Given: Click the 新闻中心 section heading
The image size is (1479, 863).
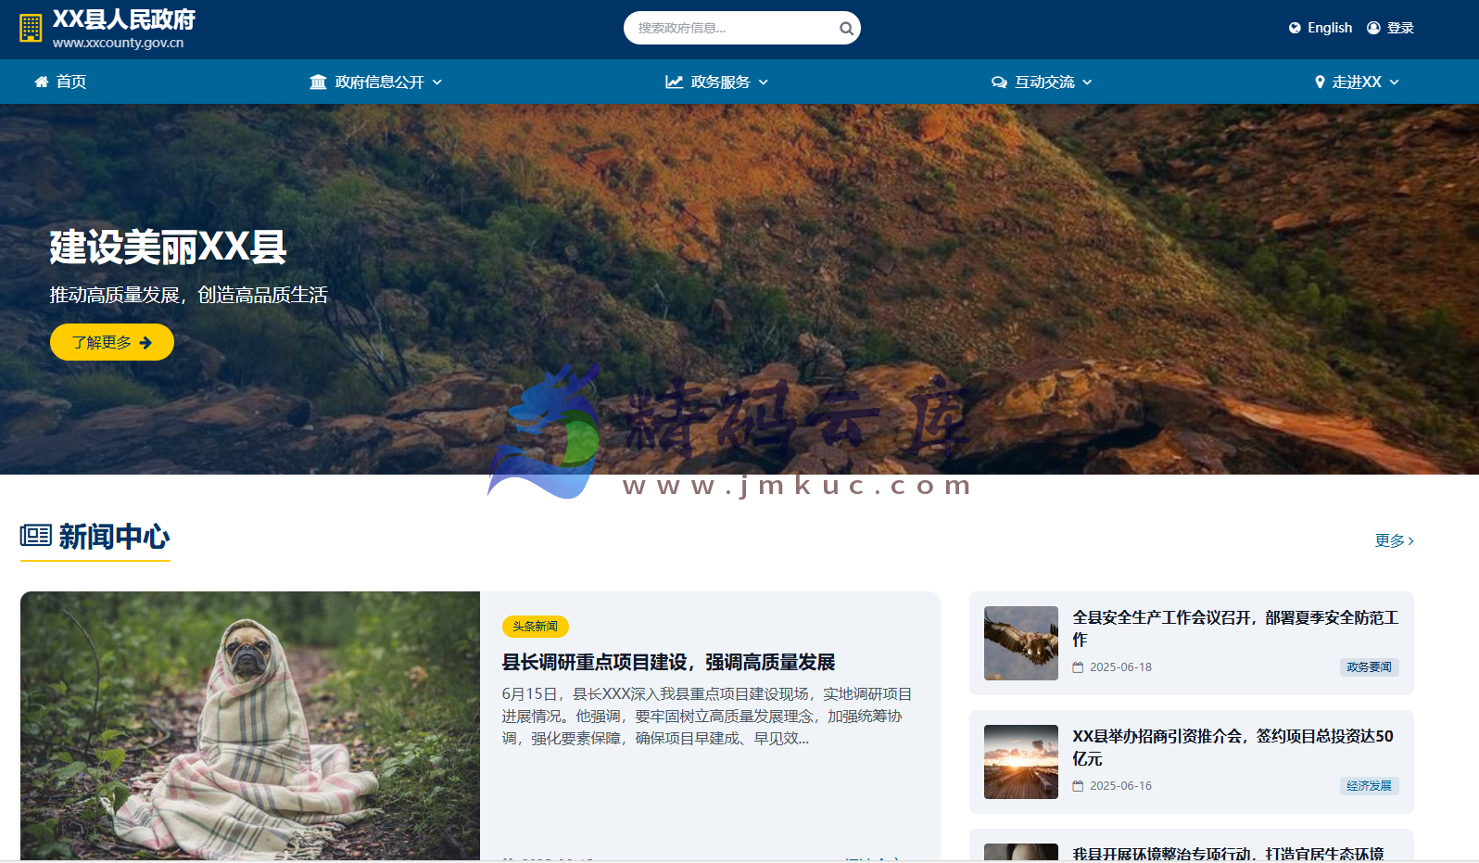Looking at the screenshot, I should (x=95, y=537).
